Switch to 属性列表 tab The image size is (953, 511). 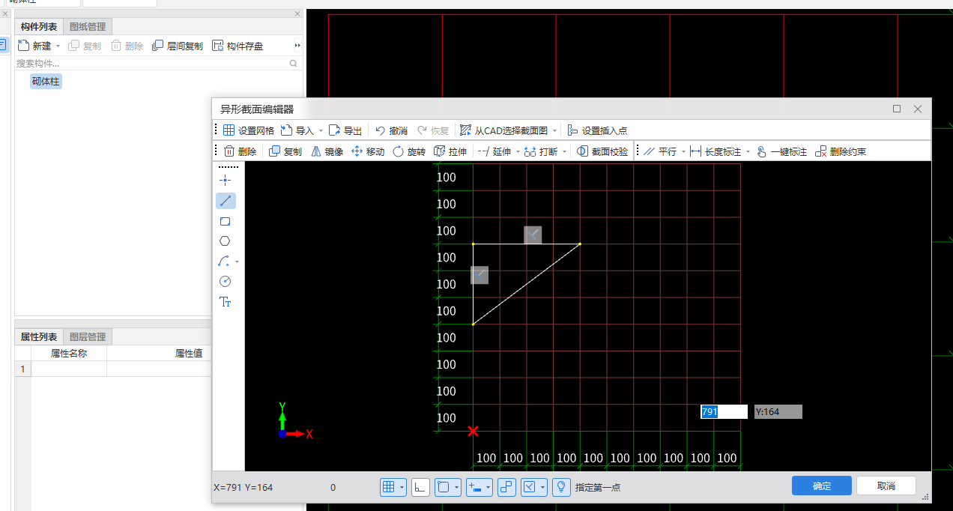[x=39, y=336]
